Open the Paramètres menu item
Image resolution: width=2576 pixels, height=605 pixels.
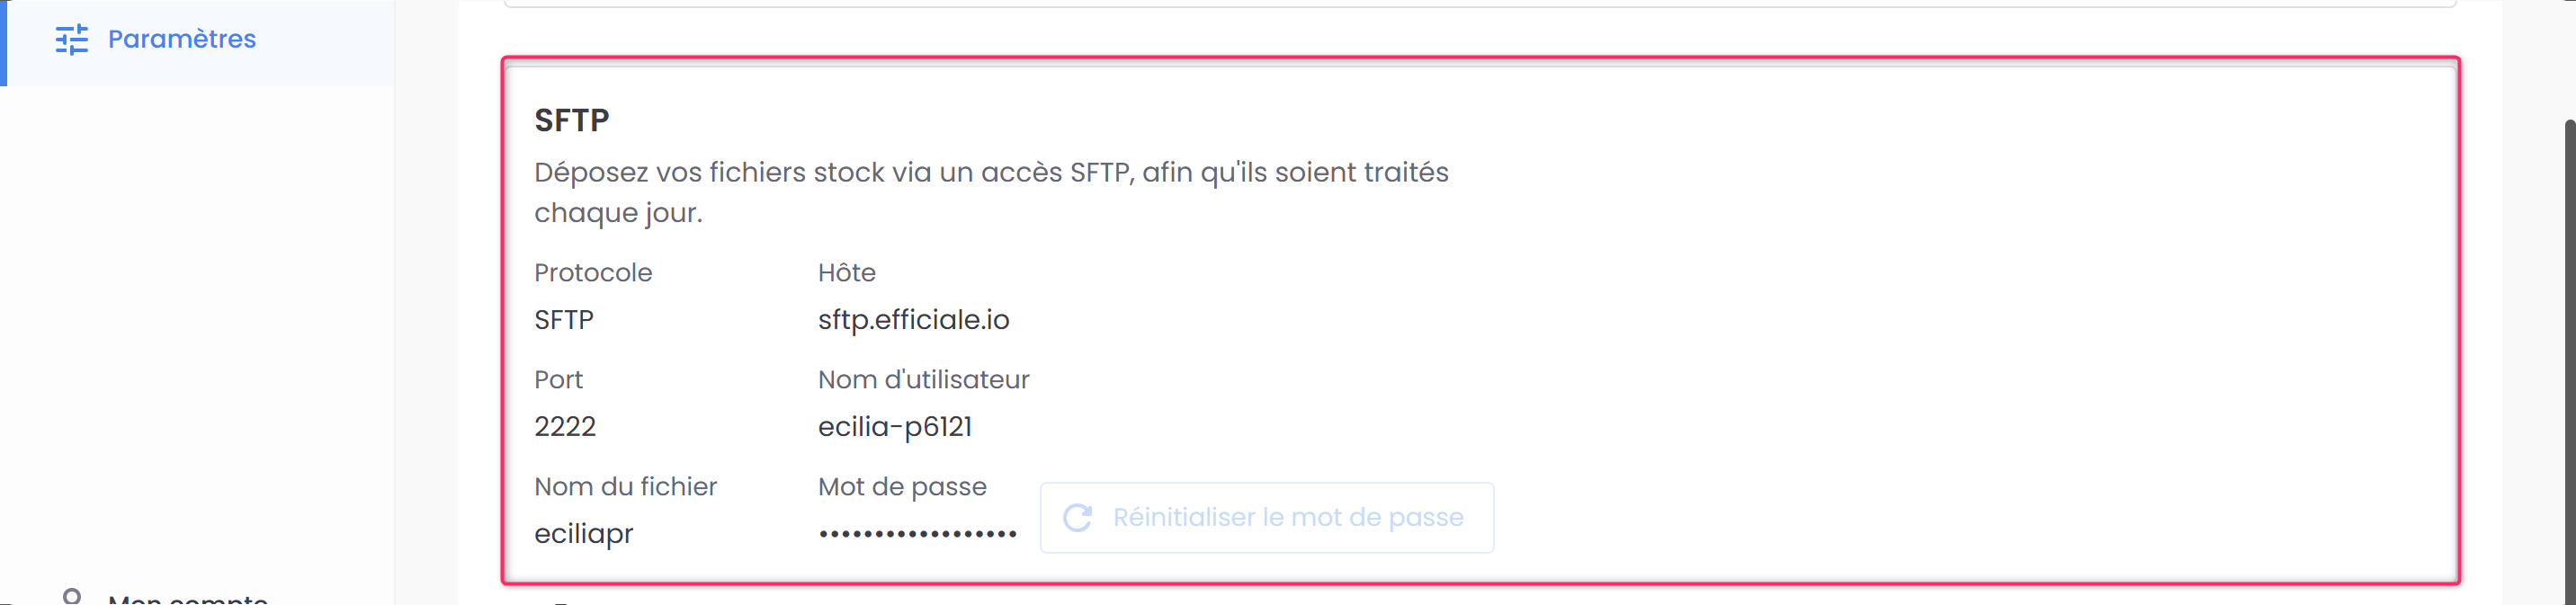tap(181, 39)
